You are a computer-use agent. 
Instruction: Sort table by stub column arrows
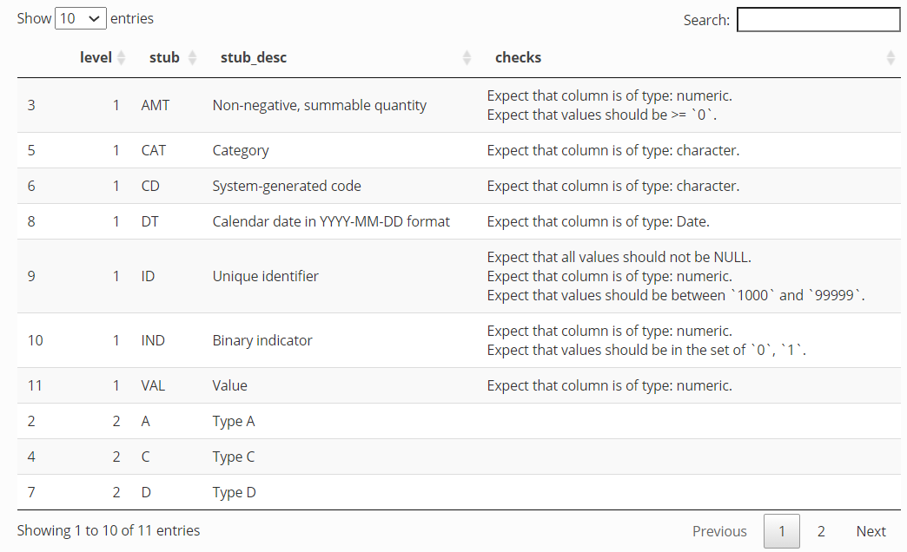(193, 58)
